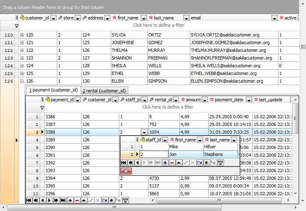Open store column filter dropdown

click(78, 18)
